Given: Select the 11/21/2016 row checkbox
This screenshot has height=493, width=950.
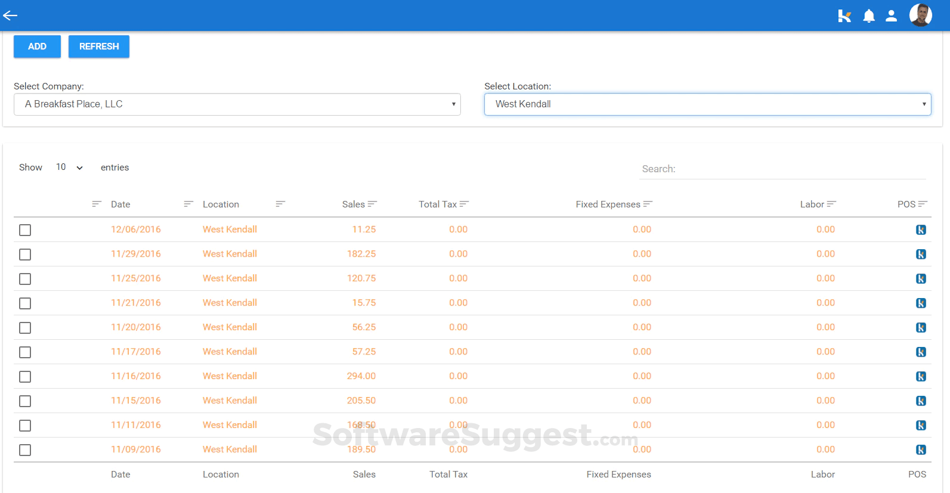Looking at the screenshot, I should click(25, 303).
